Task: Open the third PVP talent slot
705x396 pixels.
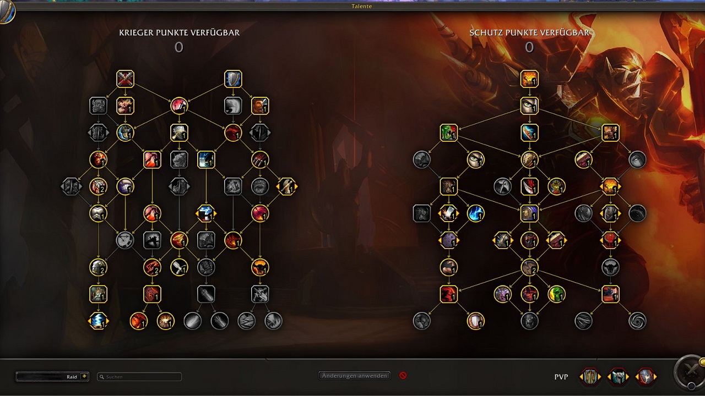Action: tap(646, 377)
